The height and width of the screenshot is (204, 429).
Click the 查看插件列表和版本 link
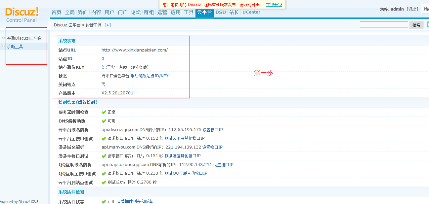[135, 201]
